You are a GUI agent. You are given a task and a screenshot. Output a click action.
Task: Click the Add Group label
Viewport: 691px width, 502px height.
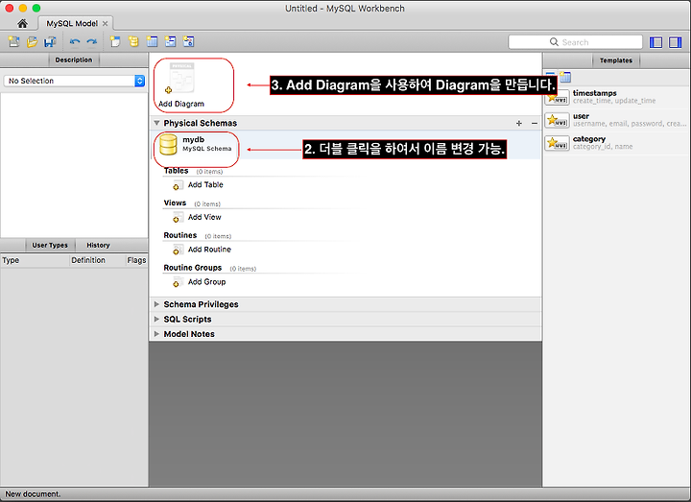[x=206, y=281]
